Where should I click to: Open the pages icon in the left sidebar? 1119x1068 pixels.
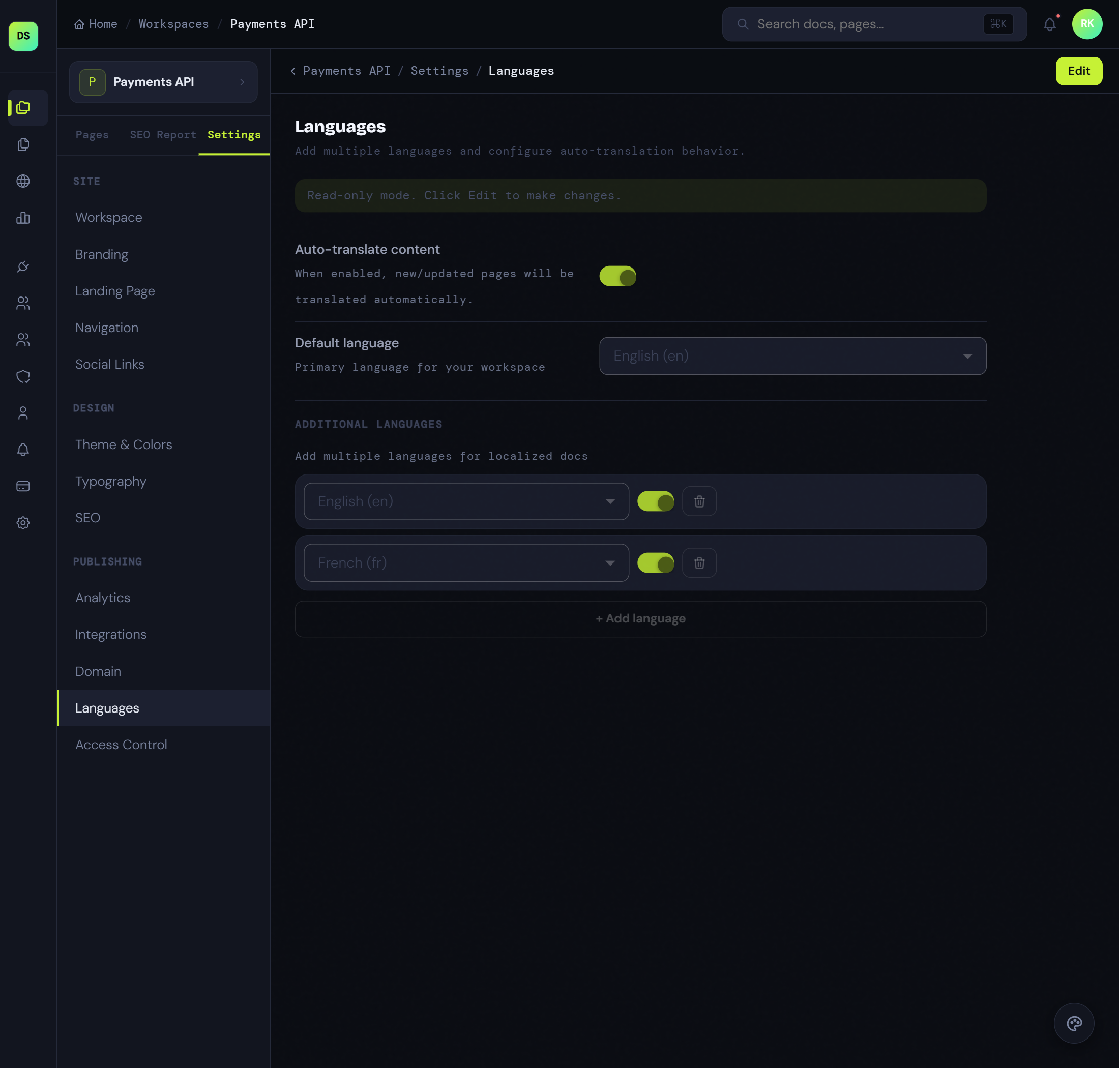pyautogui.click(x=23, y=144)
